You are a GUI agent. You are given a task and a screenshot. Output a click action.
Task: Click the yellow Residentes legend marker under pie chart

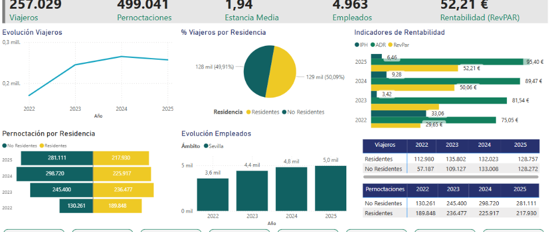pyautogui.click(x=249, y=112)
